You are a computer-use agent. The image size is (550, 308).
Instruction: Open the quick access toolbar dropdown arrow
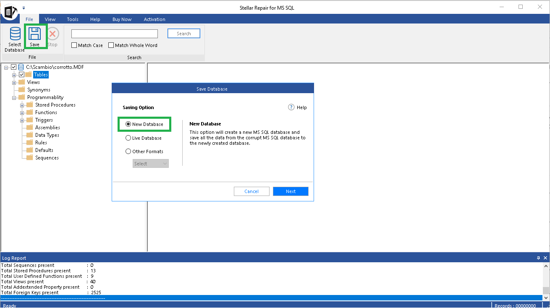[x=24, y=8]
